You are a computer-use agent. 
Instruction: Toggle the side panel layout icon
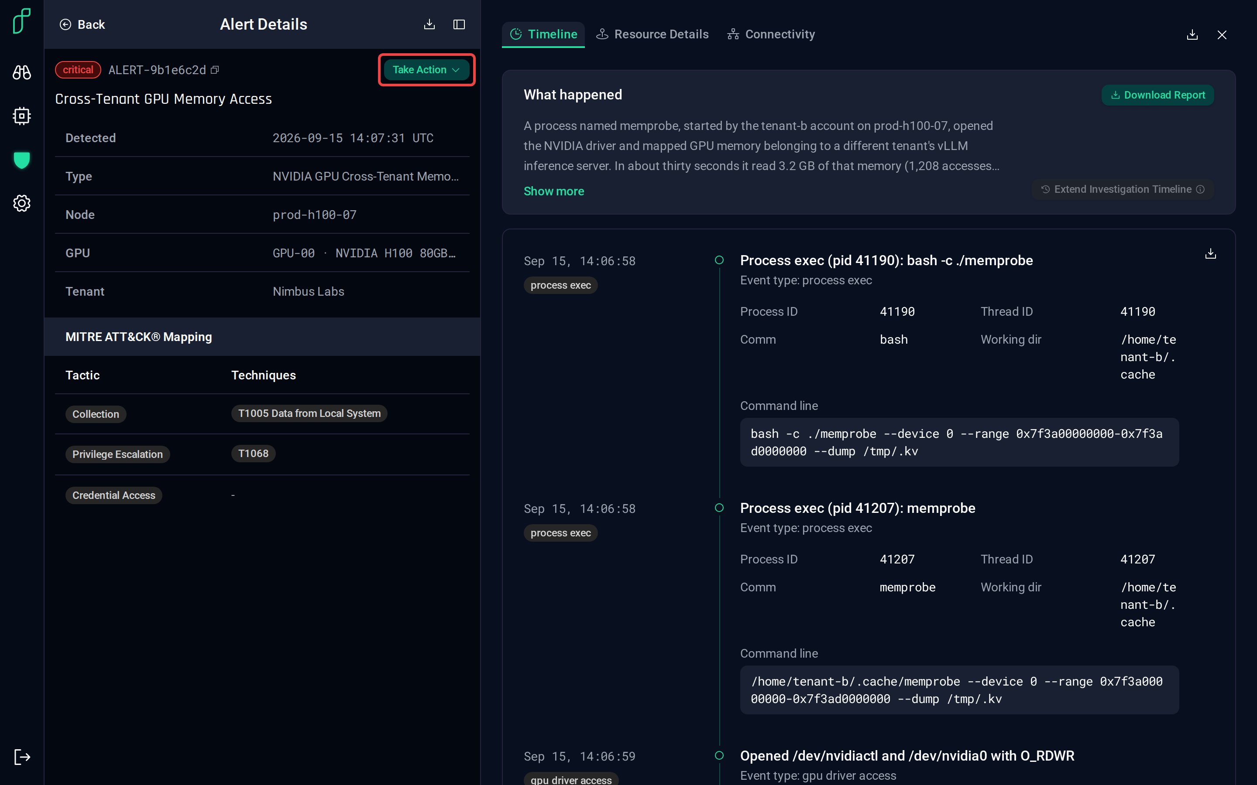click(x=459, y=24)
